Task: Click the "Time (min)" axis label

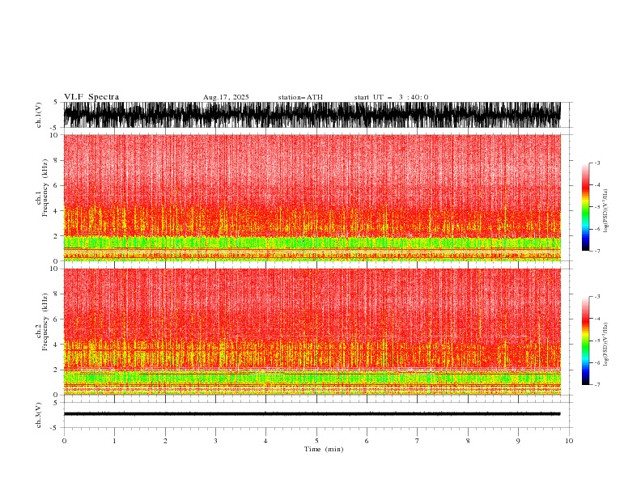Action: tap(324, 449)
